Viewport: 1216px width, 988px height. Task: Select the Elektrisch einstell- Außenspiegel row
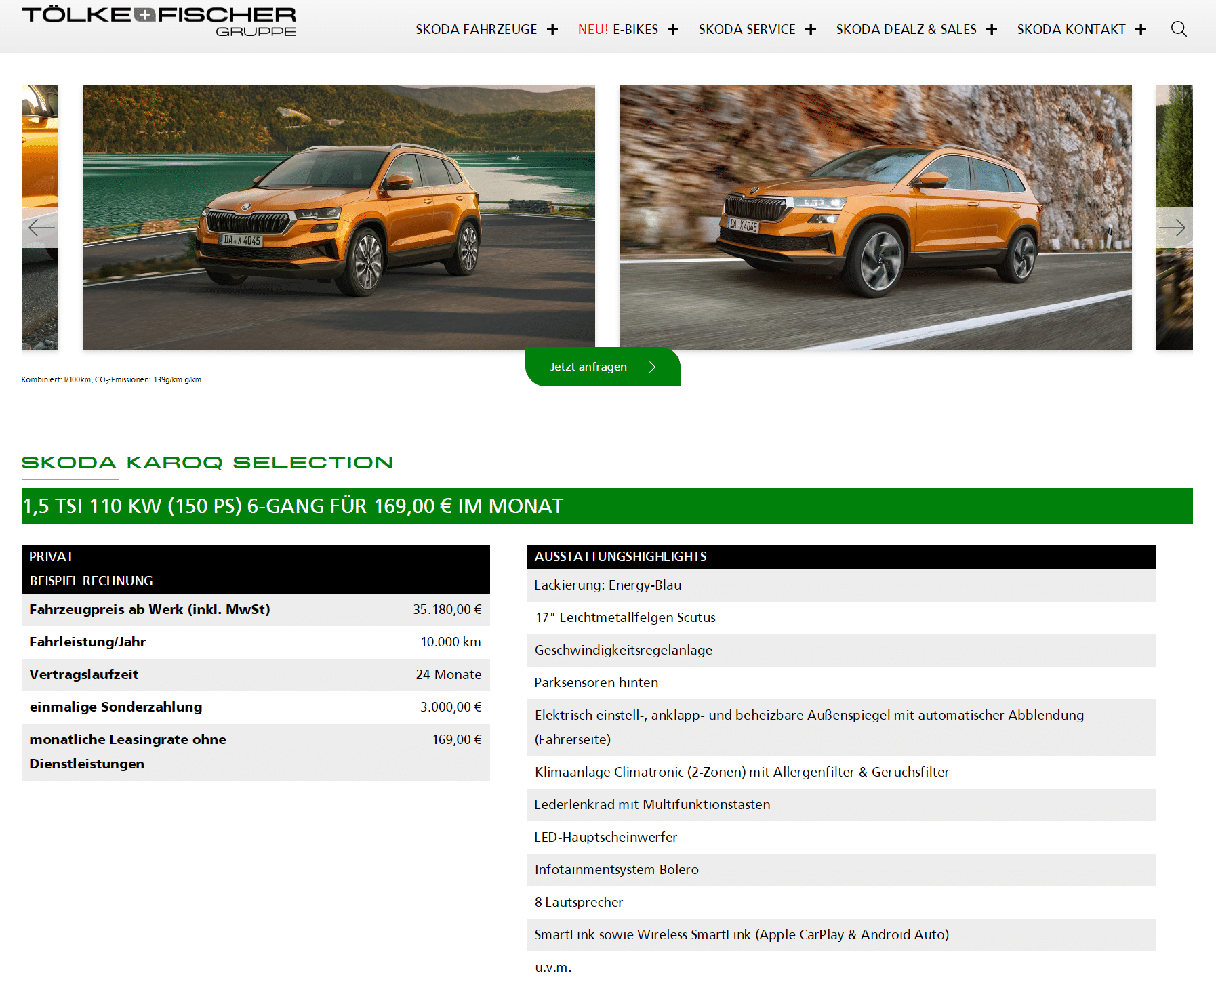click(841, 727)
